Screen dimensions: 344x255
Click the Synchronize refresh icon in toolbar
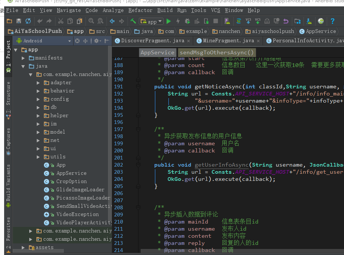[x=28, y=21]
